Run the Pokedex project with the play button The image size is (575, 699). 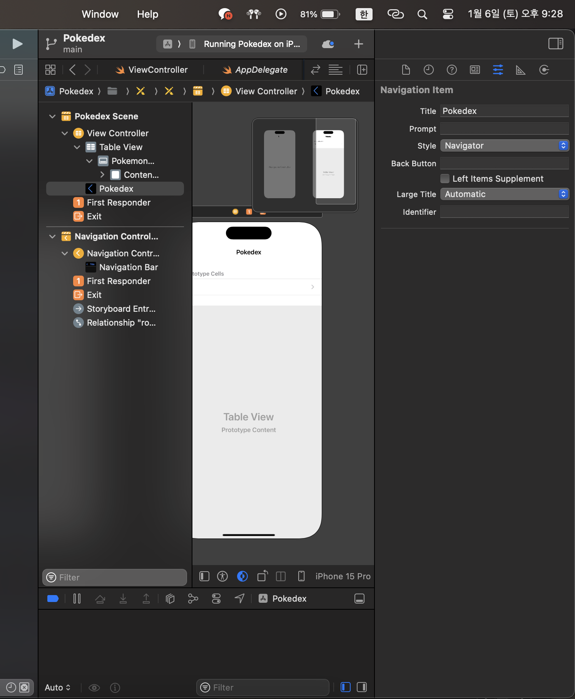tap(17, 44)
